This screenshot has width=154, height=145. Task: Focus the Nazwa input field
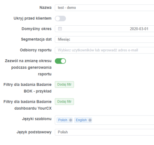(104, 8)
